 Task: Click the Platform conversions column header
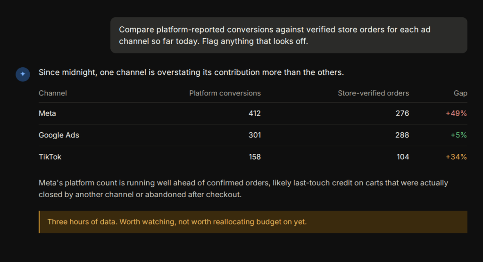click(225, 94)
